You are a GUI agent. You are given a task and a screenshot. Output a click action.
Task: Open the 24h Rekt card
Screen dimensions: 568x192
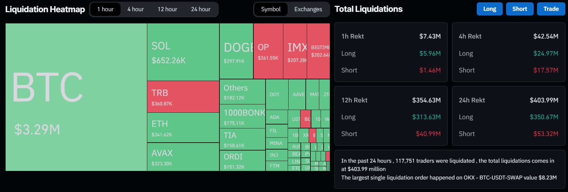click(x=508, y=116)
